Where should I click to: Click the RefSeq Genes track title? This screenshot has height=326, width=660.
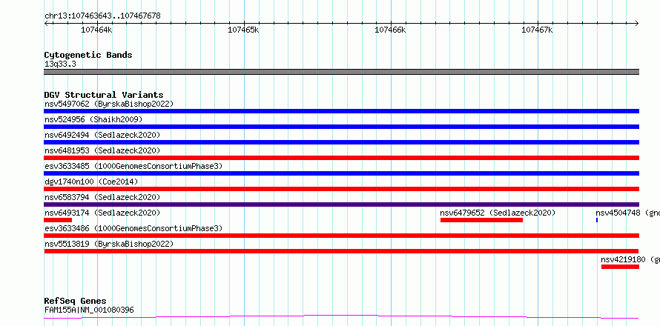[75, 301]
